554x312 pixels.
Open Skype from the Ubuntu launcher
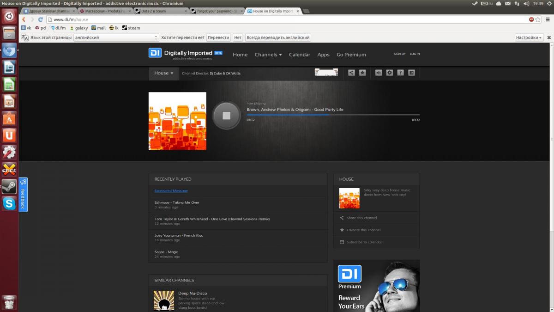tap(9, 203)
